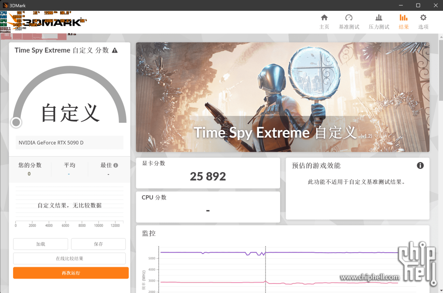The image size is (443, 293).
Task: Minimize the 3DMark window
Action: click(400, 5)
